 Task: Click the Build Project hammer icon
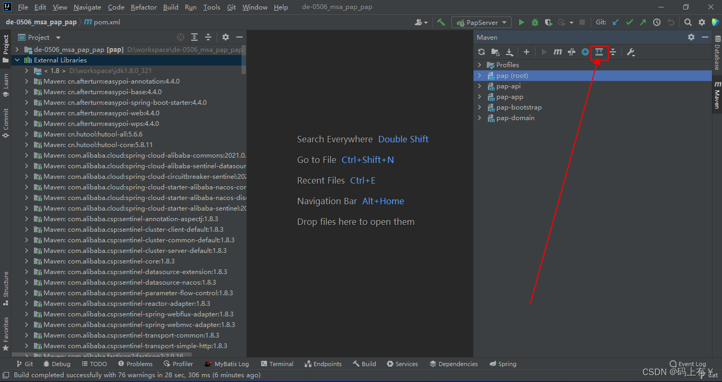pyautogui.click(x=441, y=22)
